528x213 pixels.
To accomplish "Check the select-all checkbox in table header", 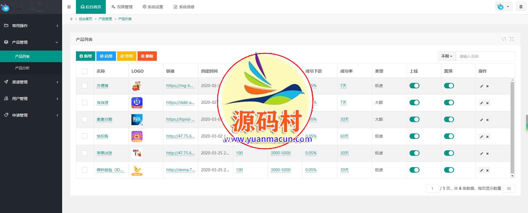I will 85,71.
